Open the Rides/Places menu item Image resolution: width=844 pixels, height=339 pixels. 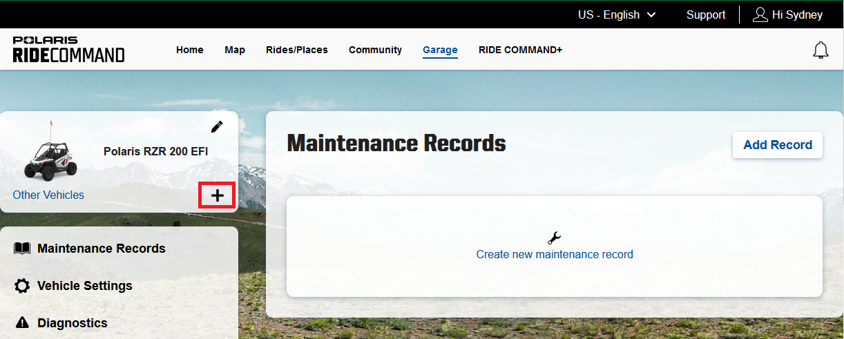click(x=297, y=50)
